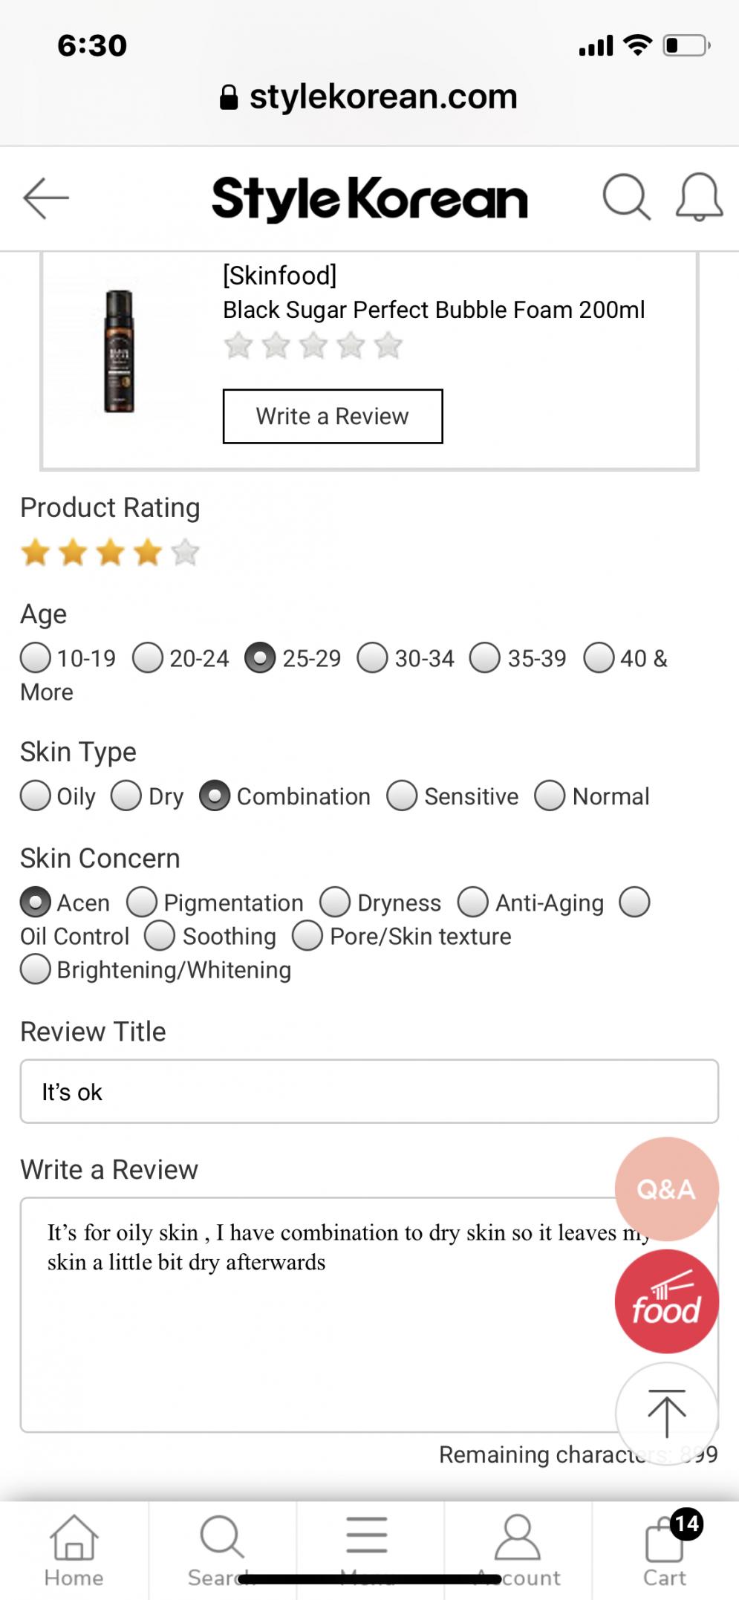Open the Account tab

click(x=518, y=1549)
